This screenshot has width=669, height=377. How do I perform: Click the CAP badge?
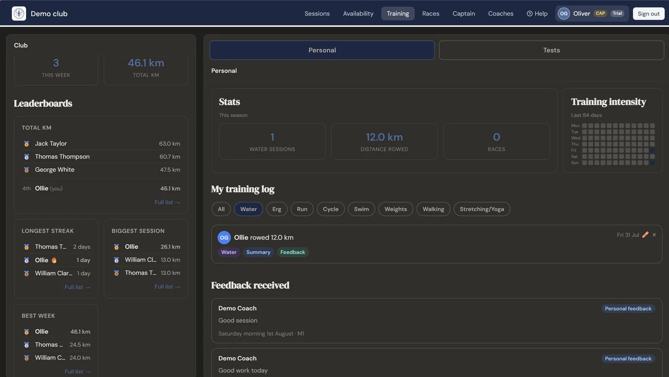click(x=600, y=13)
